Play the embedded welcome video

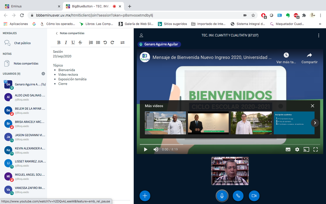coord(145,149)
